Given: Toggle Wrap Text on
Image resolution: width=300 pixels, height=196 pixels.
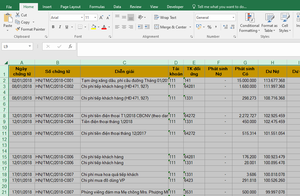Looking at the screenshot, I should tap(165, 18).
